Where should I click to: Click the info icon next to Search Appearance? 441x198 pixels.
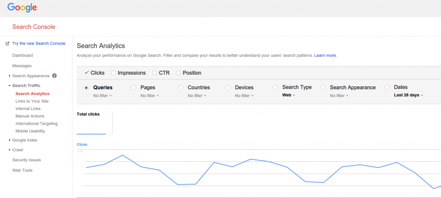coord(55,76)
